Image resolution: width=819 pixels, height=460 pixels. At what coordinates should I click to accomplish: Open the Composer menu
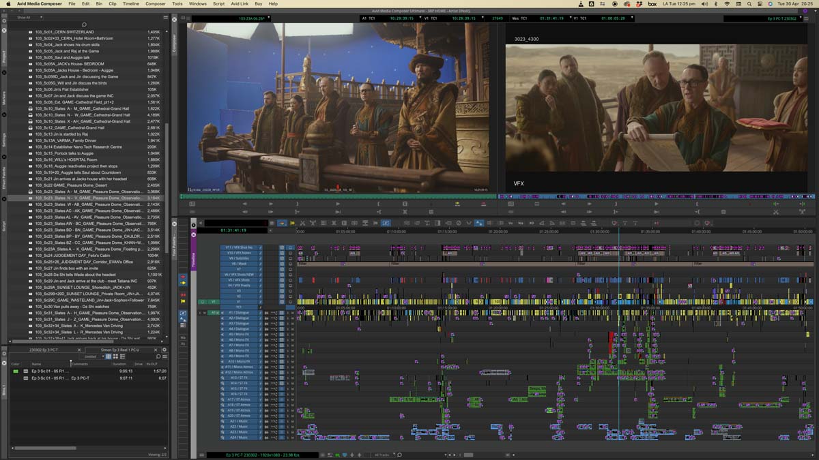coord(156,4)
